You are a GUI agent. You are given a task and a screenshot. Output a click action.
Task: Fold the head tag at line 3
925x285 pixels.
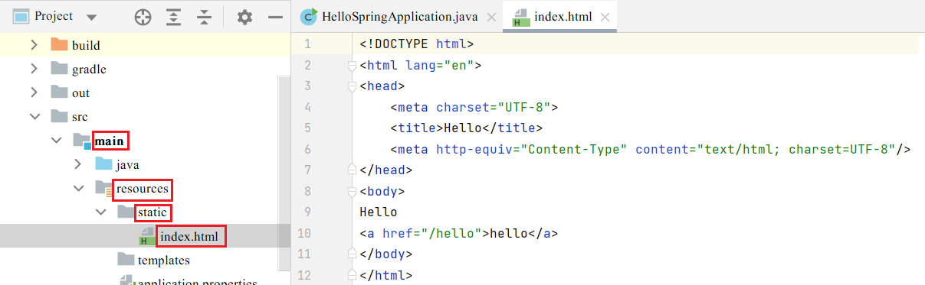coord(353,86)
